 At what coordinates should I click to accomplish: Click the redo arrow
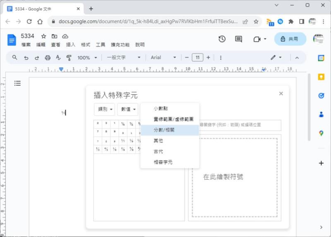pyautogui.click(x=37, y=57)
